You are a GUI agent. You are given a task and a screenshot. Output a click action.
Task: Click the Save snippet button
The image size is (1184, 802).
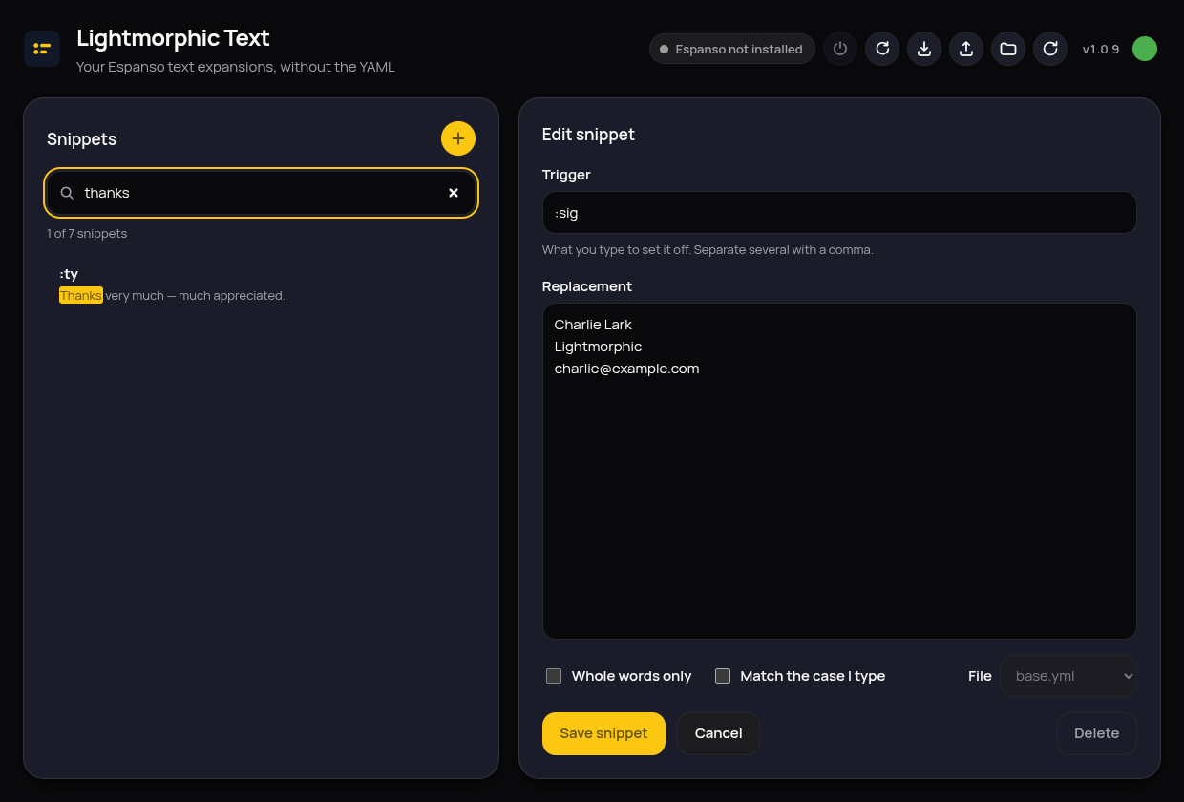click(603, 733)
